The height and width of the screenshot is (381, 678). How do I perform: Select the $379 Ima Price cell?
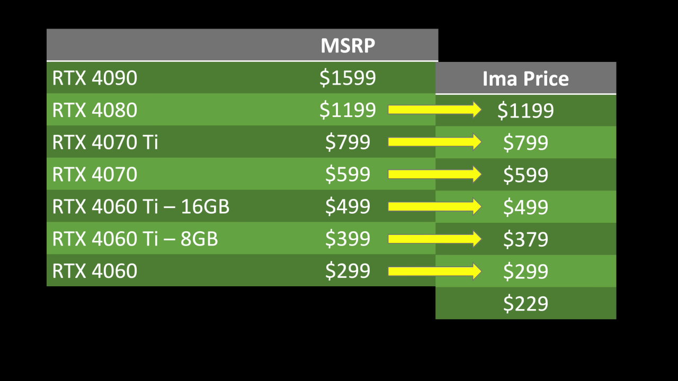pyautogui.click(x=525, y=240)
